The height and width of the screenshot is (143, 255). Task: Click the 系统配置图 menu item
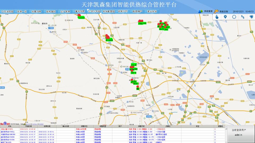108,12
